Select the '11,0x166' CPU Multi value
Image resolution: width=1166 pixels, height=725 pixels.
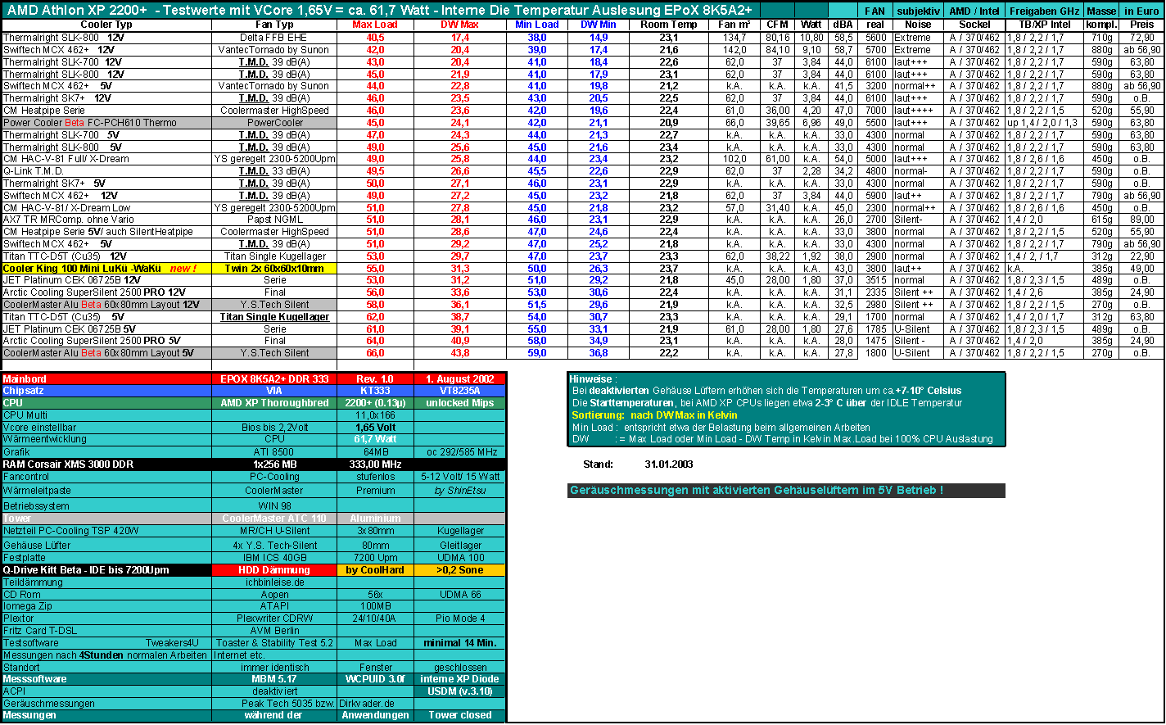[375, 415]
